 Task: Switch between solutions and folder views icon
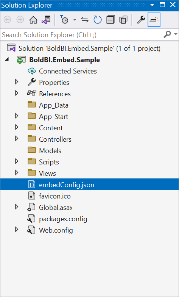pyautogui.click(x=46, y=20)
